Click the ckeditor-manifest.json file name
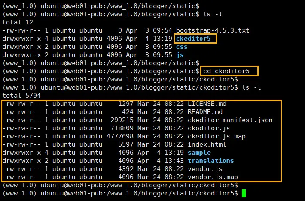 coord(230,120)
